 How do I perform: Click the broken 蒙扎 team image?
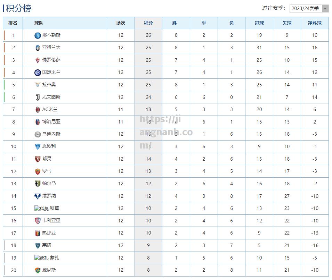(x=41, y=258)
